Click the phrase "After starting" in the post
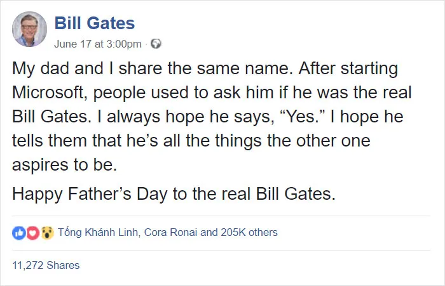 tap(348, 69)
